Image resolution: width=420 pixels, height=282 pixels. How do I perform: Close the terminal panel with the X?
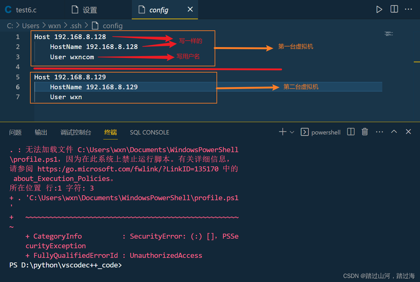tap(408, 132)
